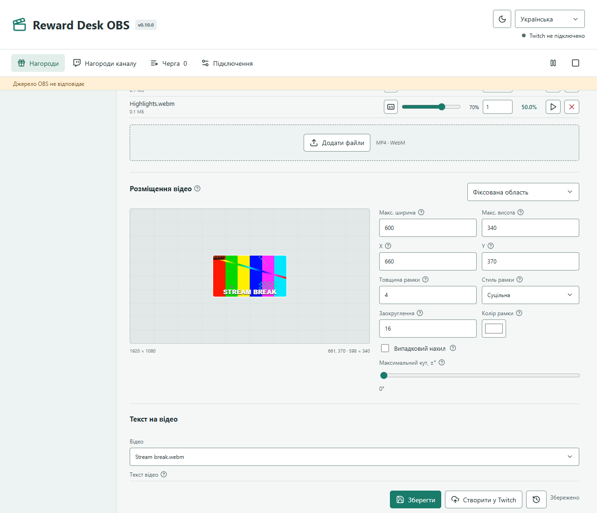The image size is (597, 513).
Task: Open the Підключення tab
Action: click(227, 63)
